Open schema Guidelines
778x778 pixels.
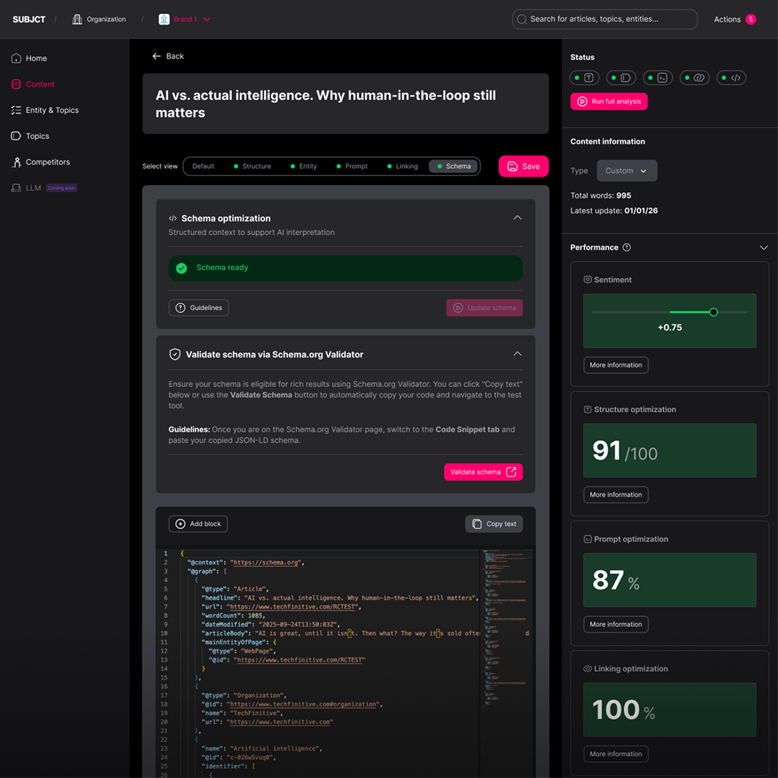[198, 308]
